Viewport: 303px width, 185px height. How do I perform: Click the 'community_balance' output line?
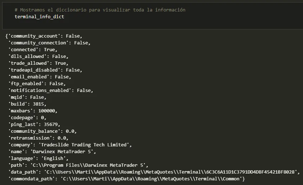pos(42,131)
